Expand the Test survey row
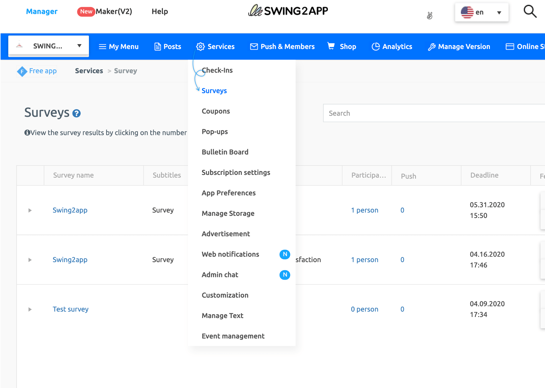The image size is (545, 388). coord(30,309)
